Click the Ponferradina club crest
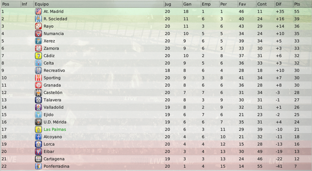This screenshot has height=171, width=312. (x=38, y=166)
